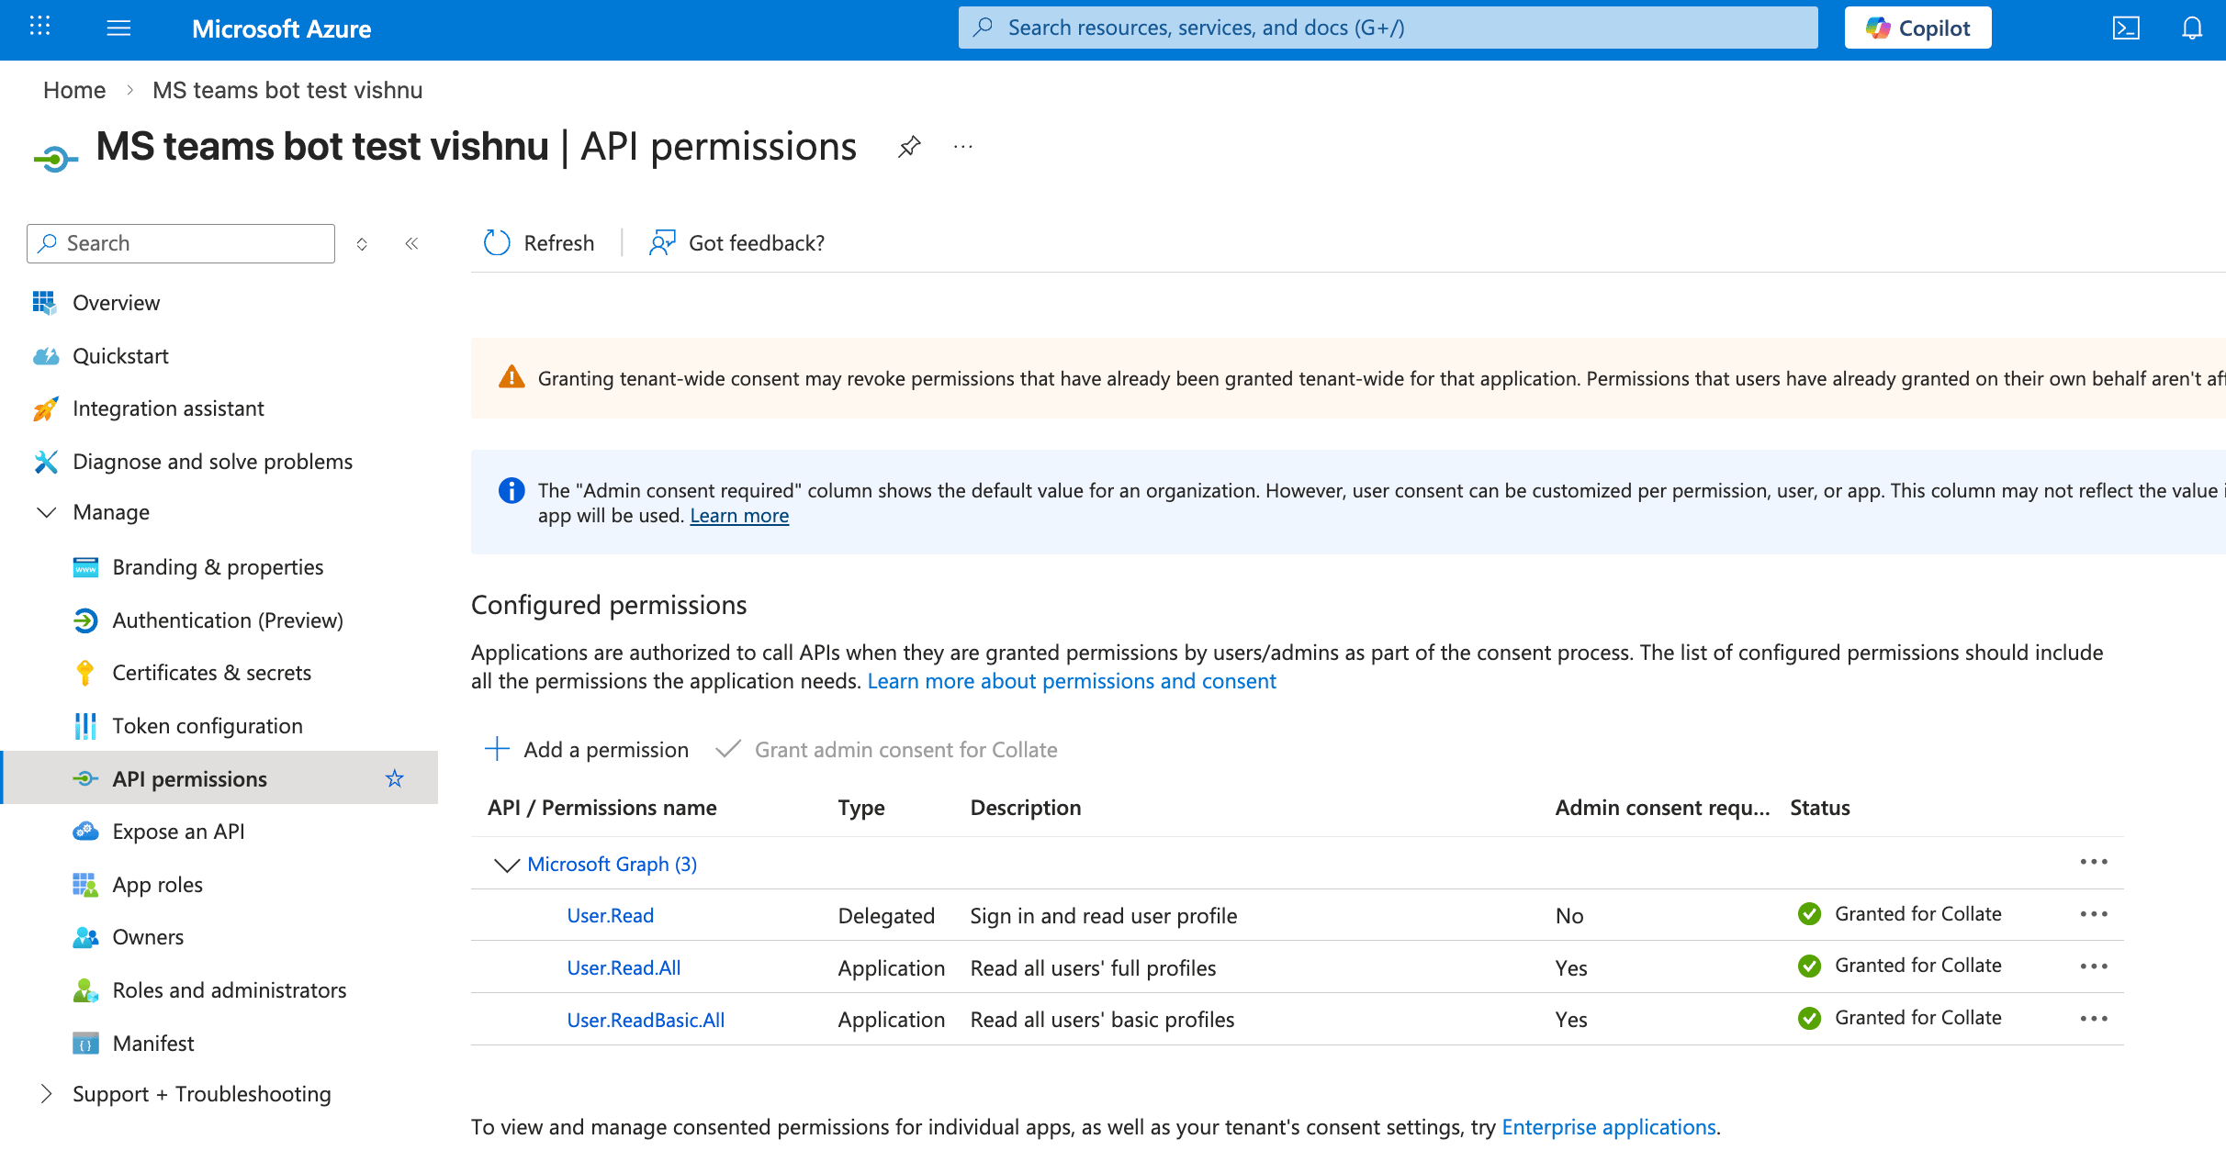Open the Azure app launcher grid icon
This screenshot has height=1173, width=2226.
[x=39, y=27]
